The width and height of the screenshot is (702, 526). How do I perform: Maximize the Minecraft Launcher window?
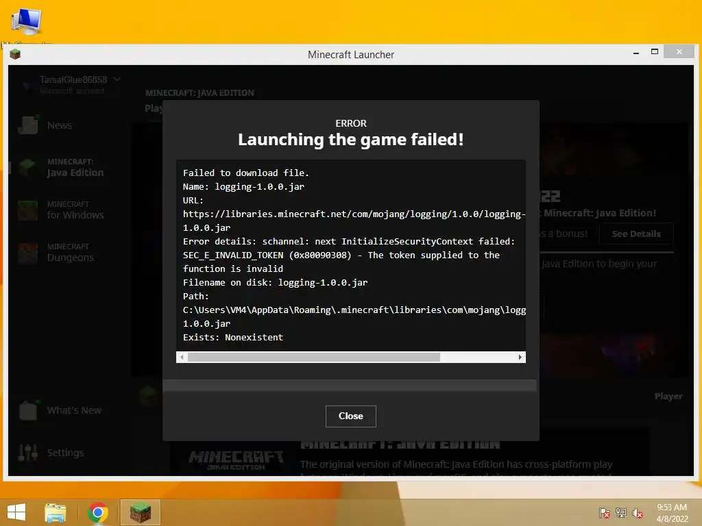pos(655,52)
